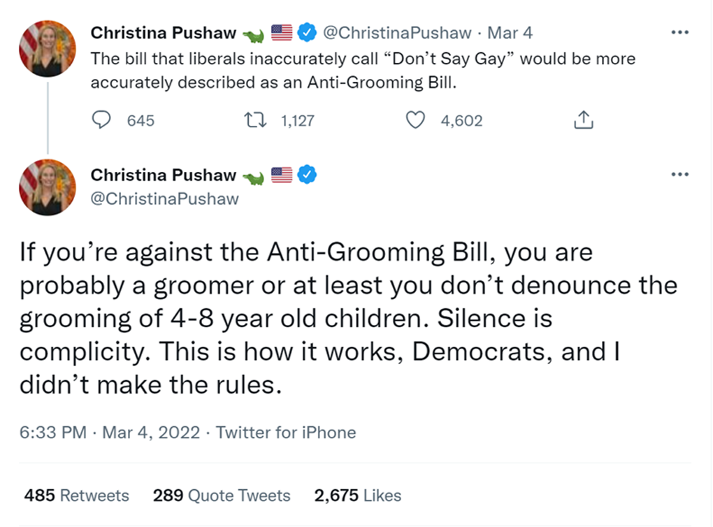Click the Twitter for iPhone source link
The height and width of the screenshot is (527, 713).
click(x=286, y=433)
